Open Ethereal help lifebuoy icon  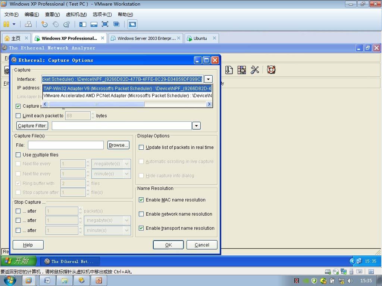271,70
